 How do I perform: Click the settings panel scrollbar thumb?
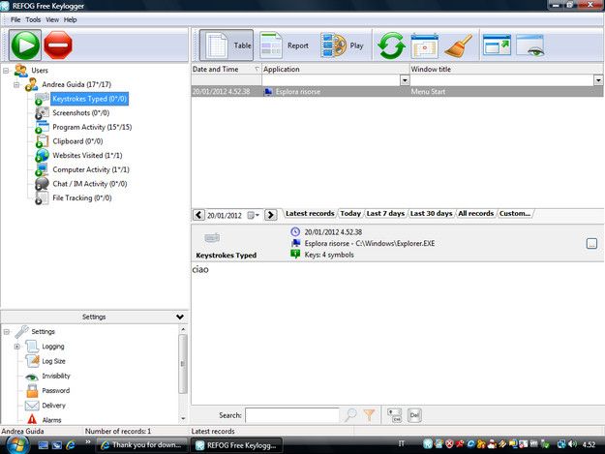coord(183,363)
